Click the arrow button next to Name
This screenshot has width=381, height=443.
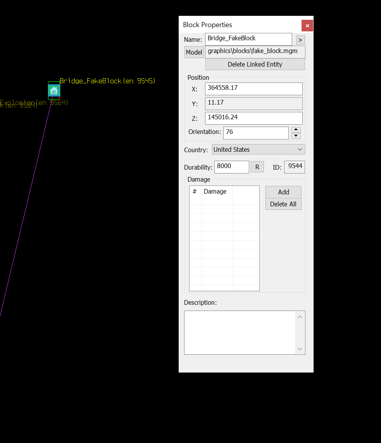click(300, 40)
